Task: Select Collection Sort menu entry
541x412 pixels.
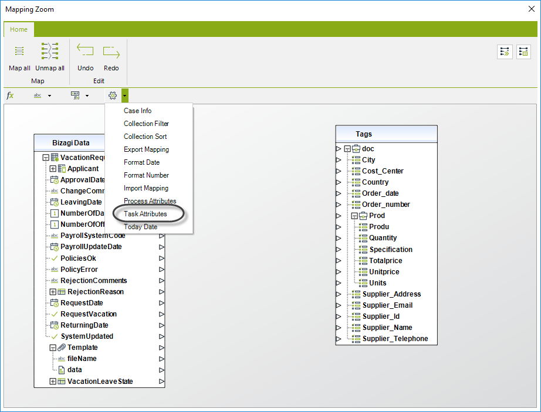Action: coord(146,137)
